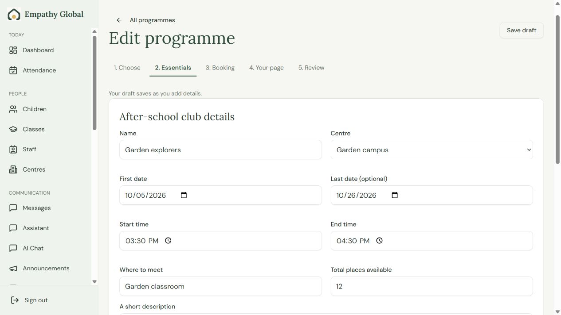Click the After-school club details heading
The image size is (561, 315).
click(177, 117)
